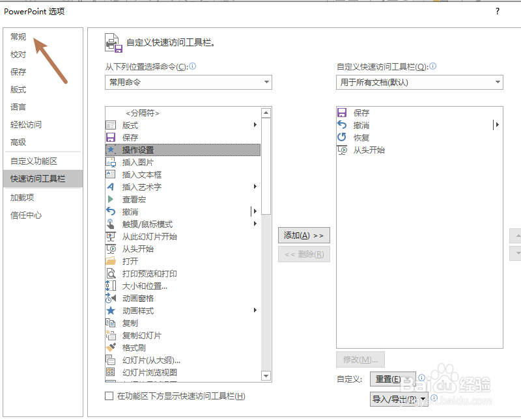The image size is (521, 419).
Task: Open the 语言 options category
Action: point(18,107)
